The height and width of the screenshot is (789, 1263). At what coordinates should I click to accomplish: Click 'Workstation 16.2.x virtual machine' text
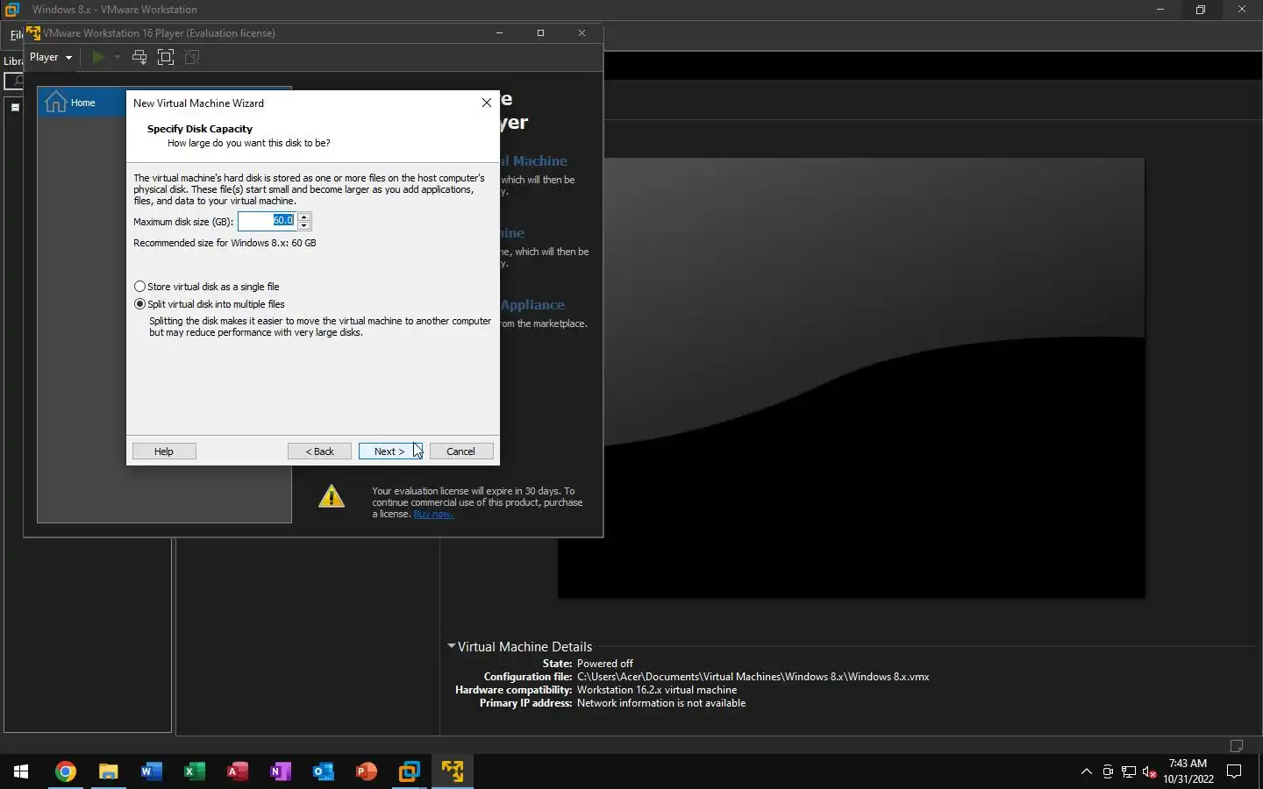click(657, 690)
